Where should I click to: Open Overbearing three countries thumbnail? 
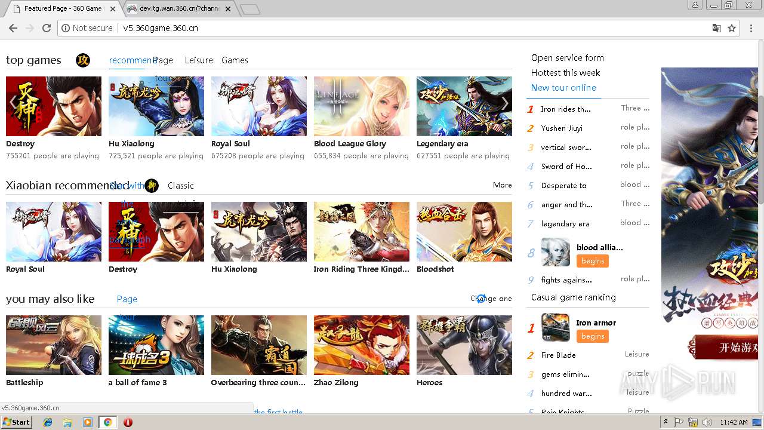259,345
